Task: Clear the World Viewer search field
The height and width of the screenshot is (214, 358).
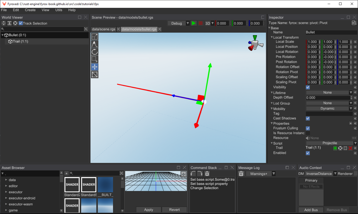Action: coord(86,29)
